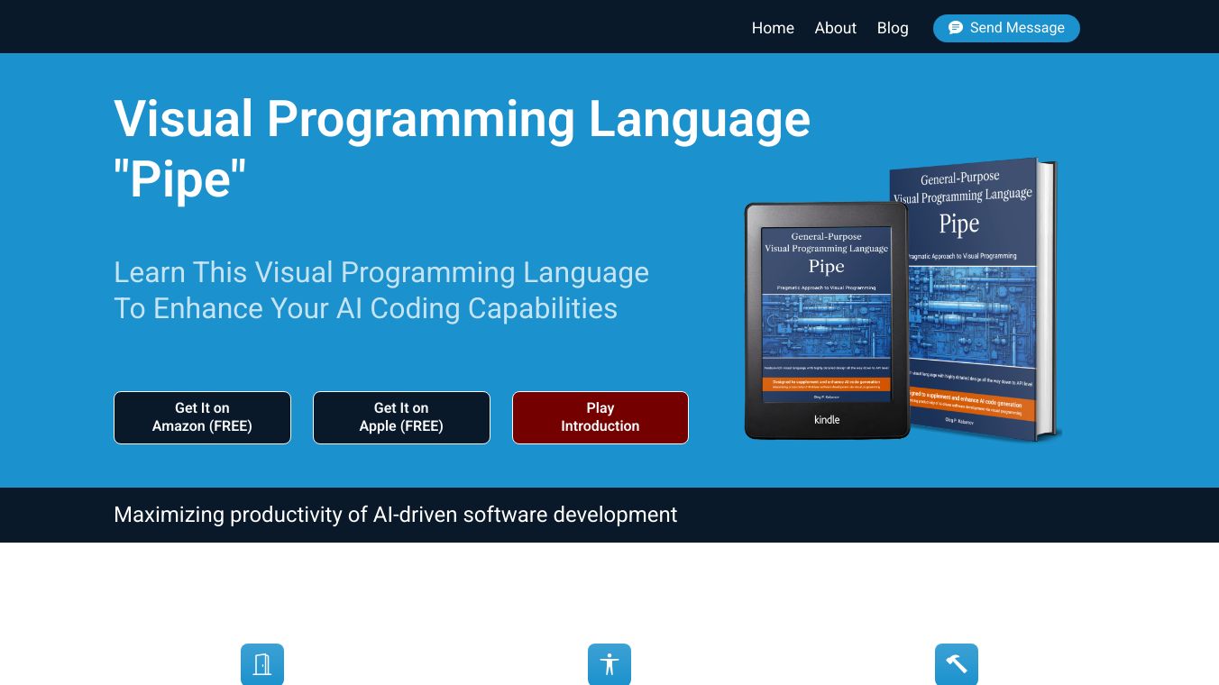The image size is (1219, 685).
Task: Click the door icon in the features row
Action: coord(262,664)
